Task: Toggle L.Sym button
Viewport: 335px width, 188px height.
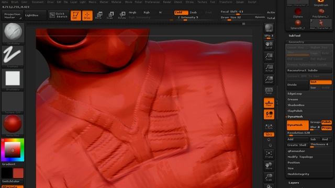Action: coord(269,126)
